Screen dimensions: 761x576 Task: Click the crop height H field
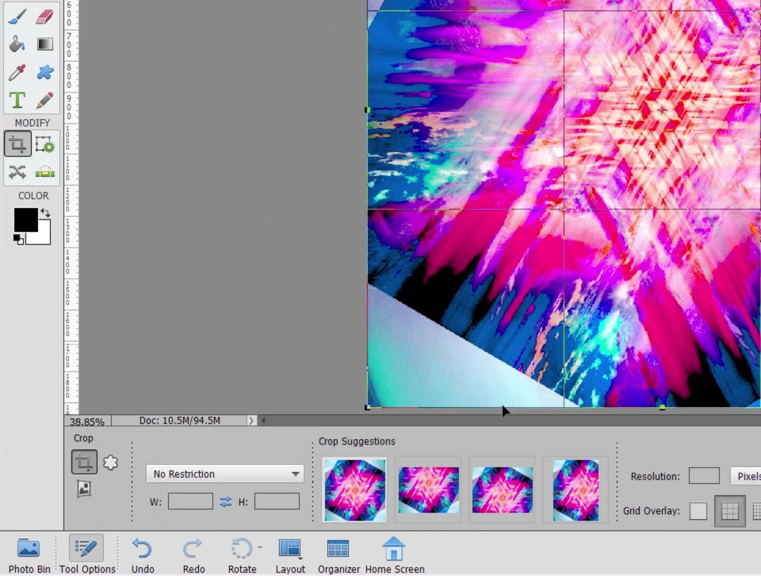click(277, 501)
